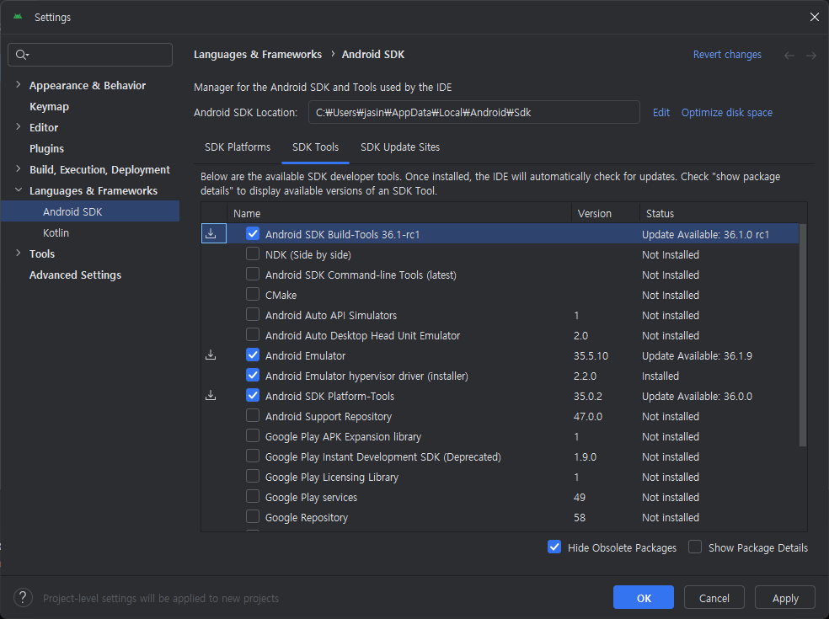Uncheck Android SDK Build-Tools 36.1-rc1

(253, 233)
